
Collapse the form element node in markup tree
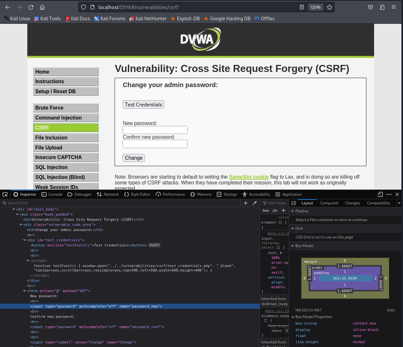(x=24, y=291)
